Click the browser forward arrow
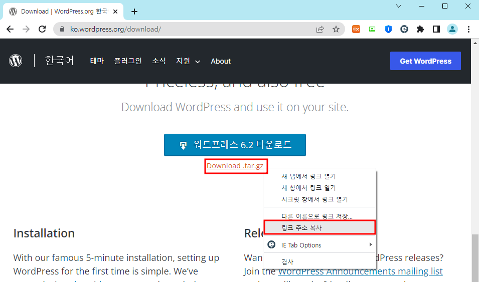Viewport: 479px width, 282px height. pyautogui.click(x=26, y=29)
